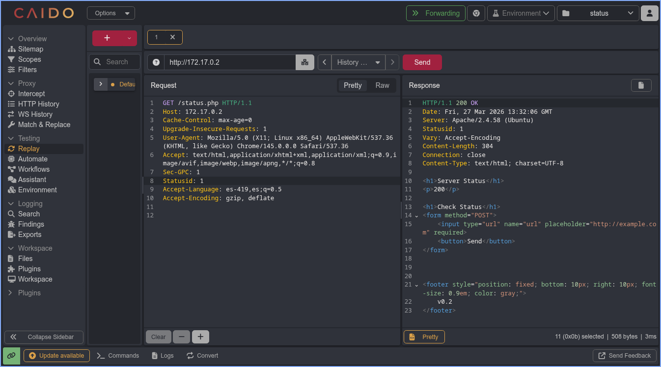Toggle the Forwarding intercept button
The height and width of the screenshot is (367, 661).
[435, 13]
